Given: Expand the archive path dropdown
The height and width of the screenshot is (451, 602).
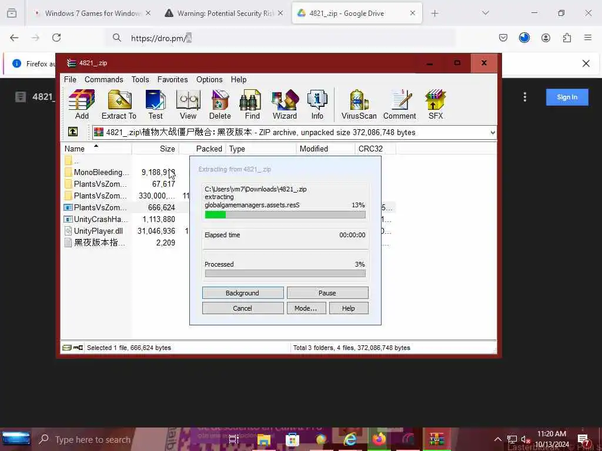Looking at the screenshot, I should coord(493,133).
